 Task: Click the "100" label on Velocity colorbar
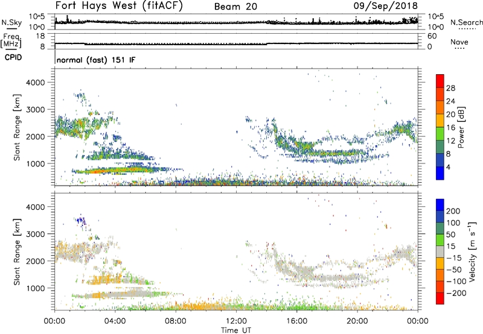[x=453, y=222]
